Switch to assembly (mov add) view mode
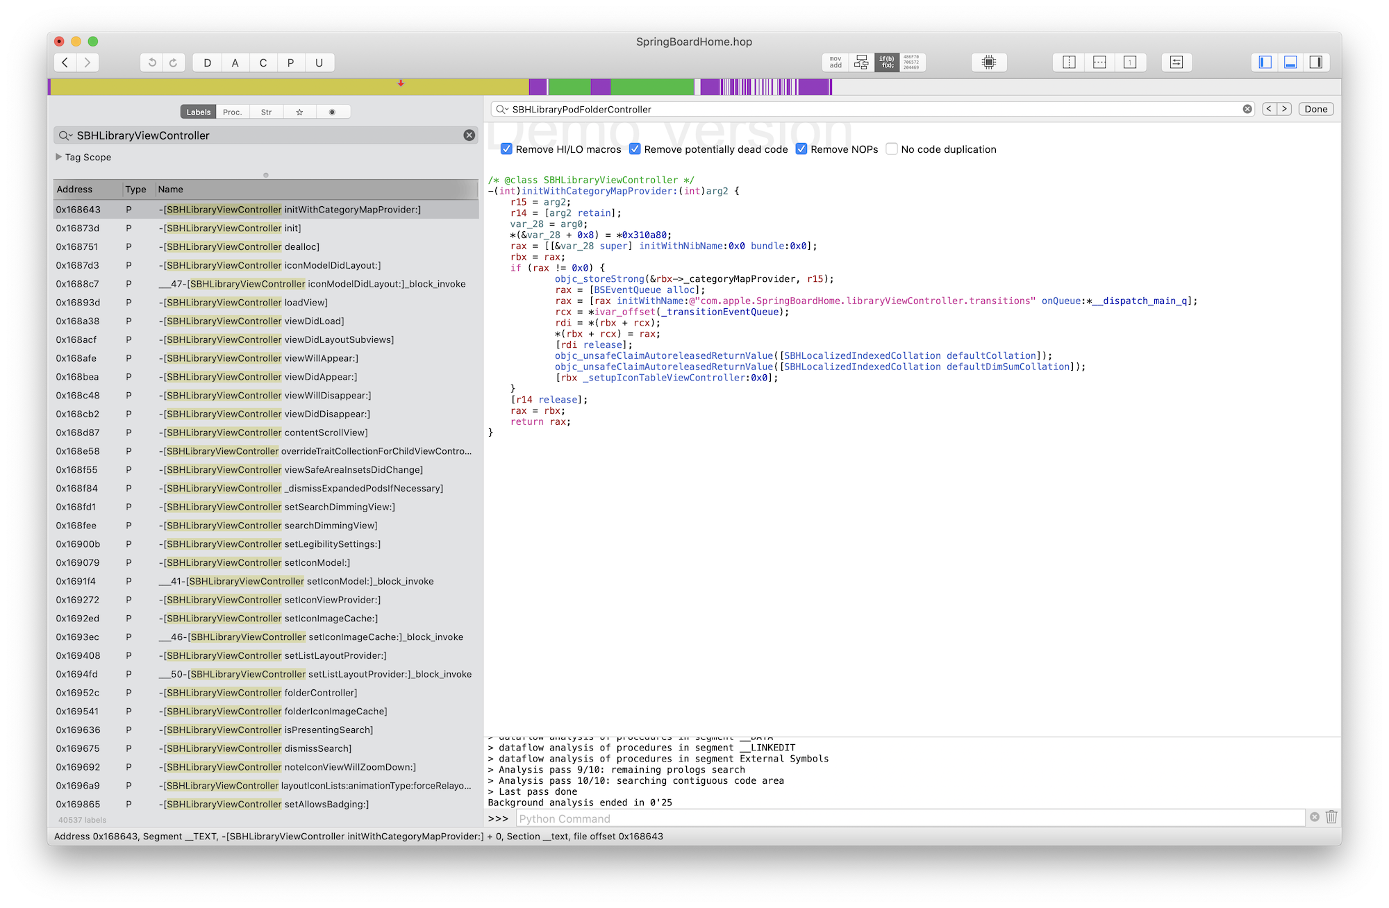The image size is (1389, 908). point(835,62)
